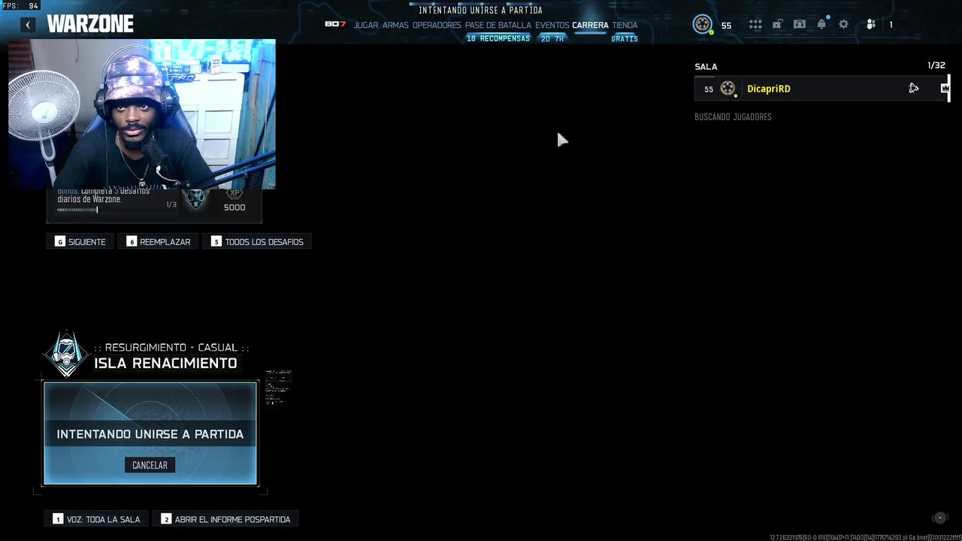
Task: Go back using the arrow beside WARZONE
Action: pos(28,25)
